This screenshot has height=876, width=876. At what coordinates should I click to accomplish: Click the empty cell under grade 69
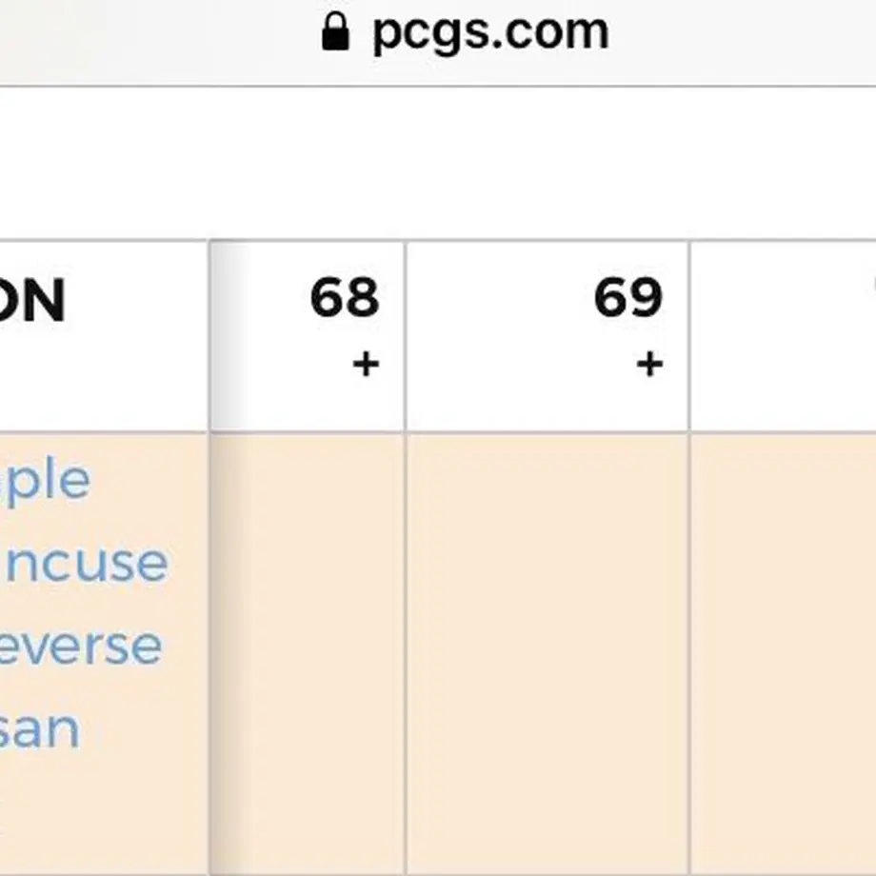pos(547,655)
